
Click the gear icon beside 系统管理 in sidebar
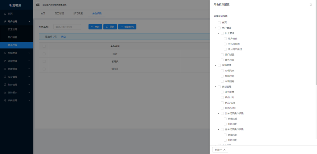pos(5,101)
